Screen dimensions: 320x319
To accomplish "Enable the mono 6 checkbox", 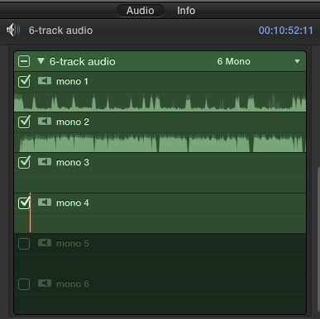I will coord(24,284).
